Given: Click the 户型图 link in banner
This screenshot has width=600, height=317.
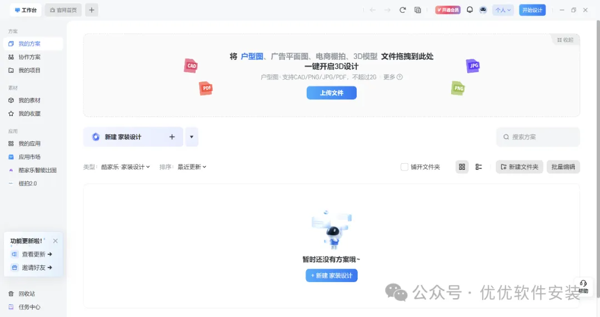Looking at the screenshot, I should coord(252,56).
